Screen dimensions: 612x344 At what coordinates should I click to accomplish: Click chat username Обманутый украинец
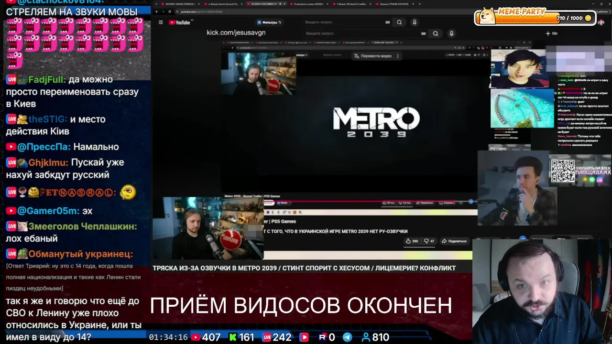pos(80,254)
